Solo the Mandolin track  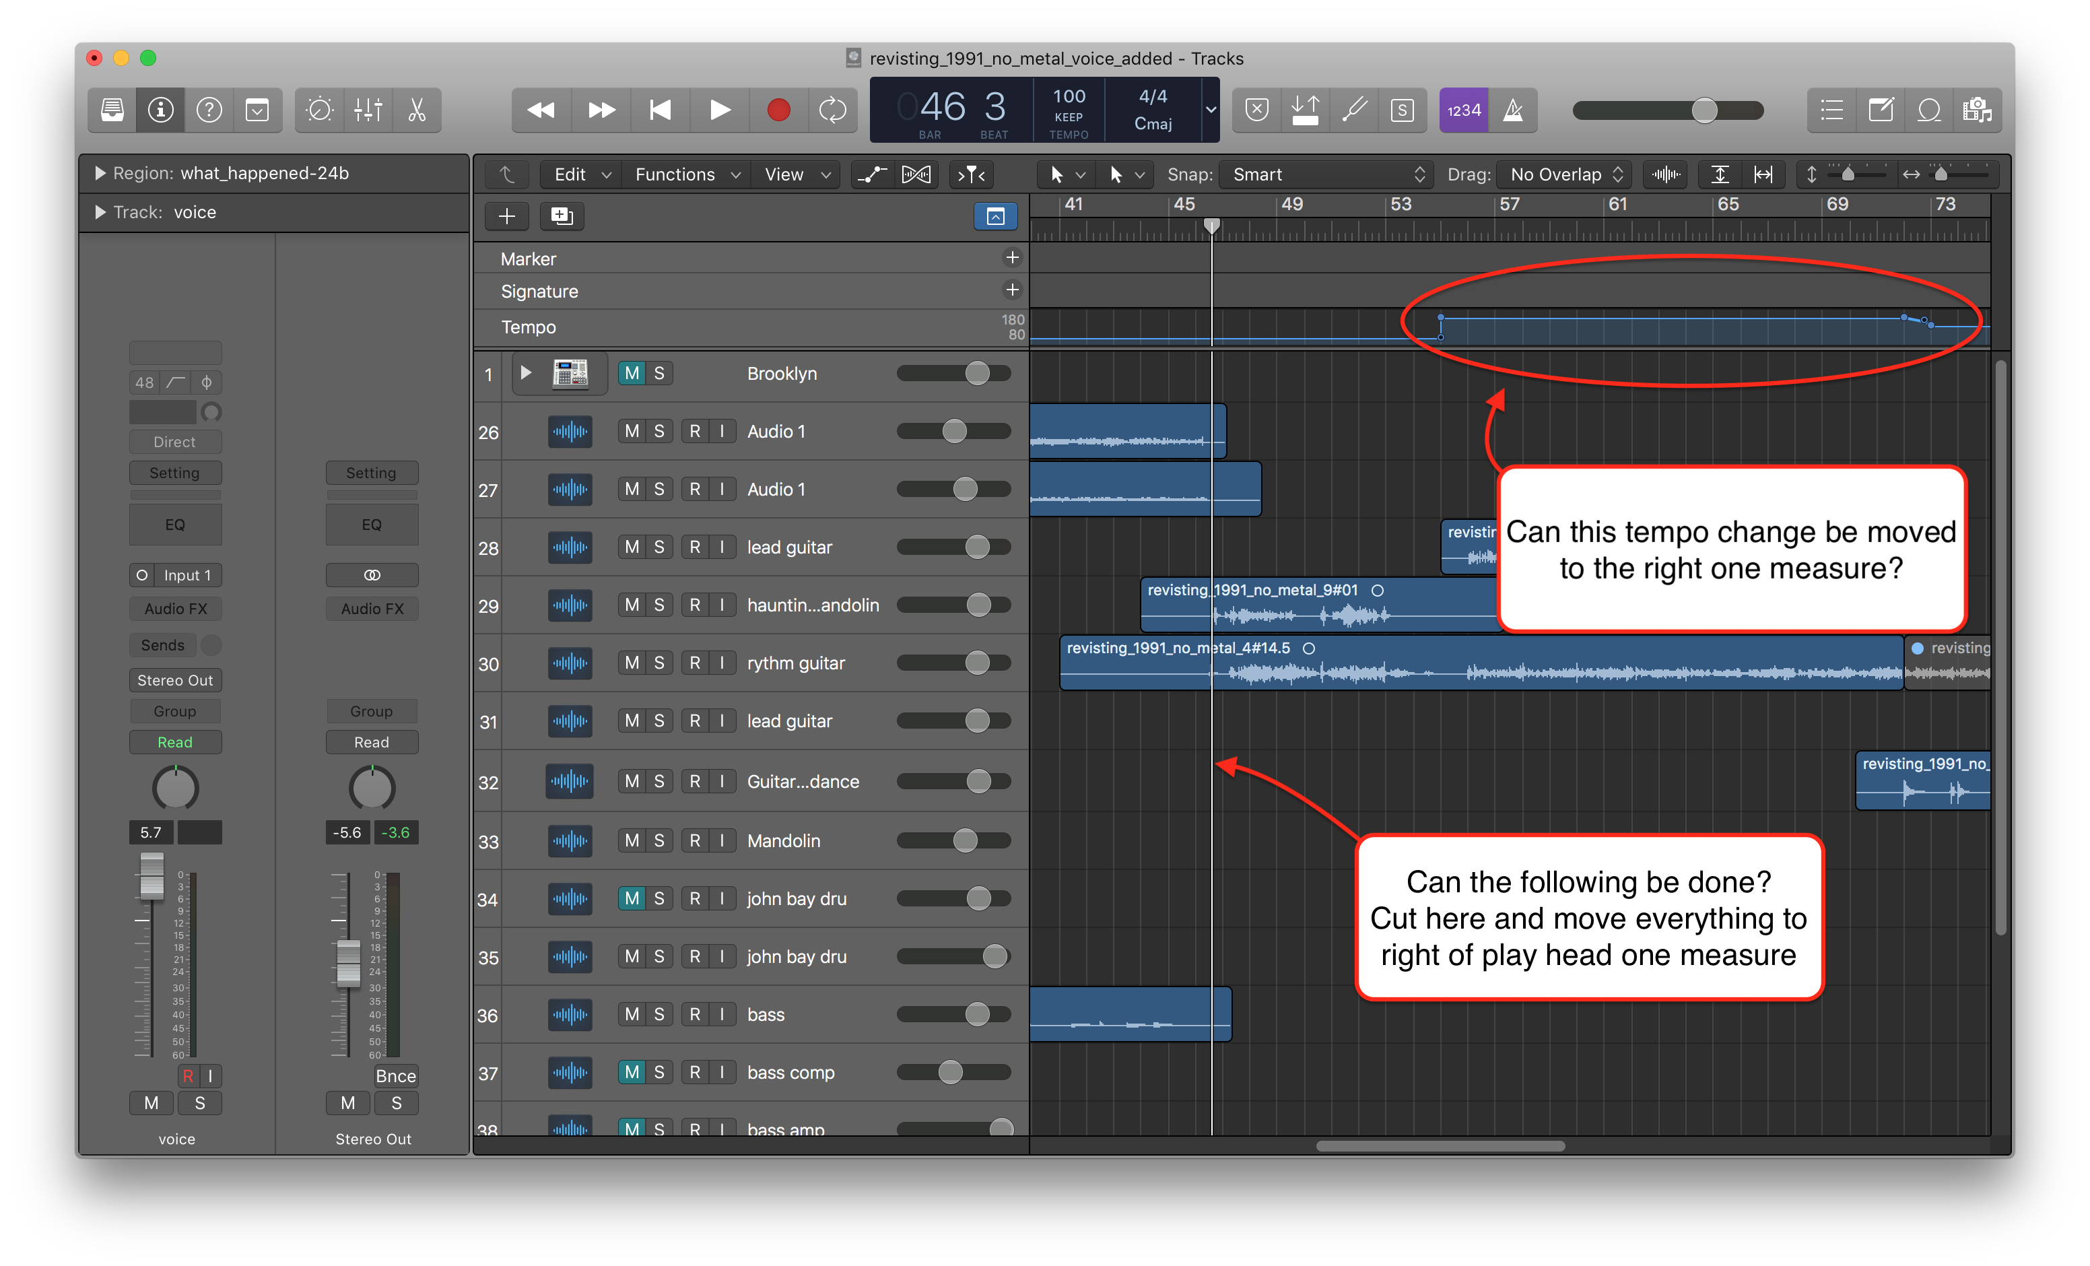[659, 840]
